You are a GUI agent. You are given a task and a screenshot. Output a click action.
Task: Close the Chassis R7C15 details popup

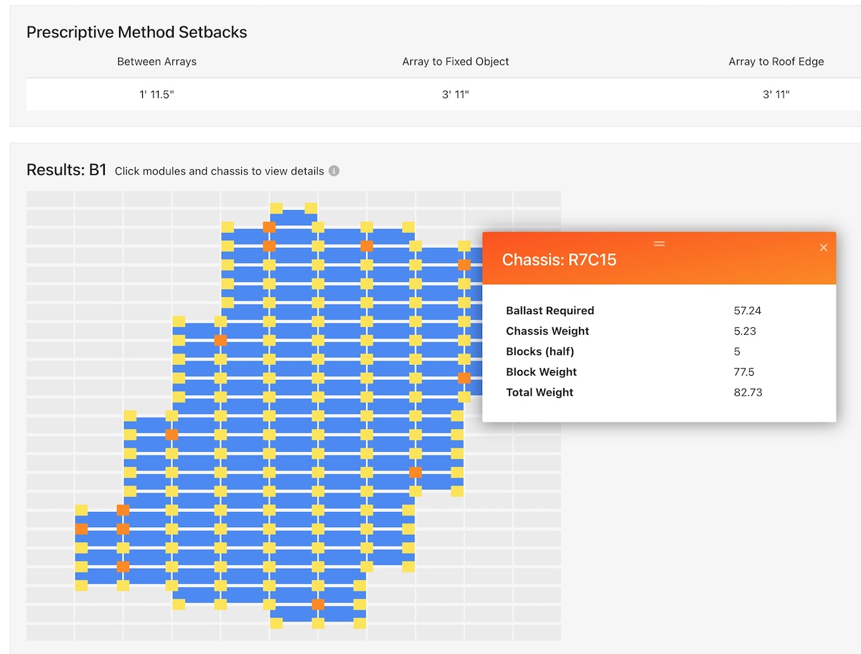[x=823, y=247]
